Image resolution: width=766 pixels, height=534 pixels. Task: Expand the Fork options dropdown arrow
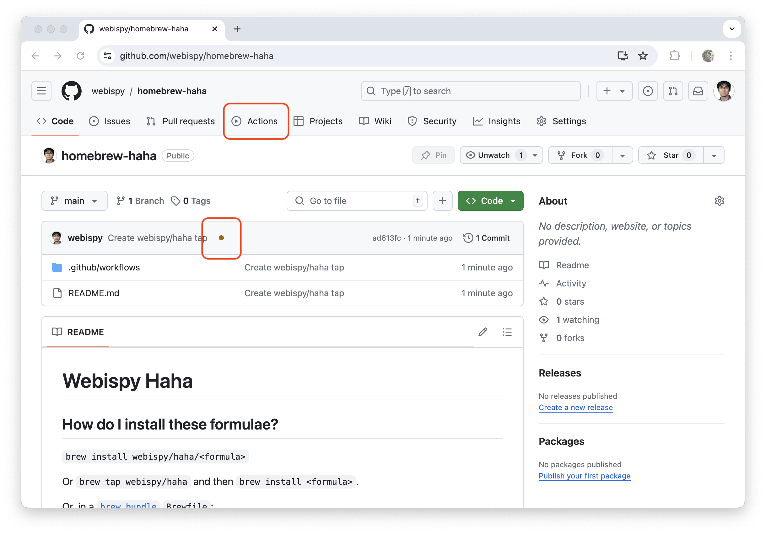coord(623,155)
